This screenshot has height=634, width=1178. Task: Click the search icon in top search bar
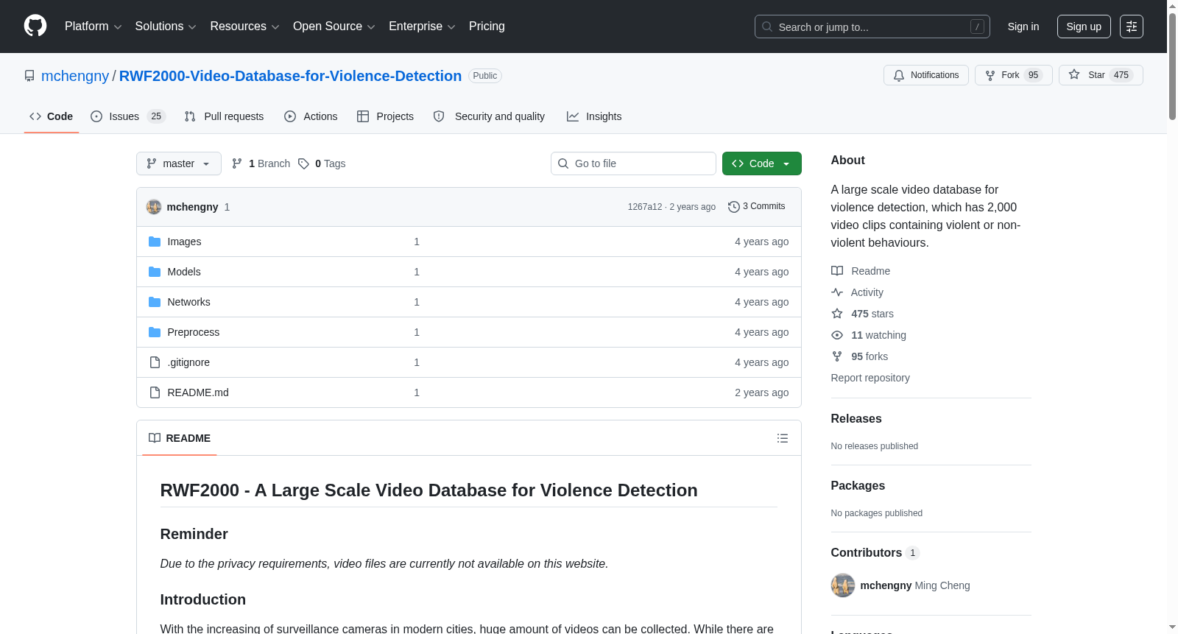click(767, 27)
